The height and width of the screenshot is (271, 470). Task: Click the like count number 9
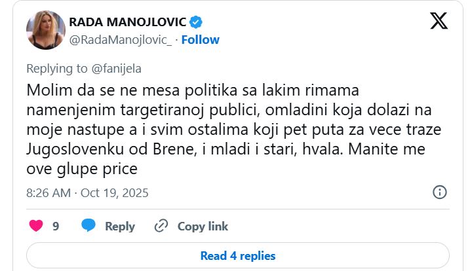[56, 226]
